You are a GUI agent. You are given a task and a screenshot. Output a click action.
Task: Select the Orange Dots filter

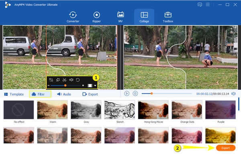[187, 110]
